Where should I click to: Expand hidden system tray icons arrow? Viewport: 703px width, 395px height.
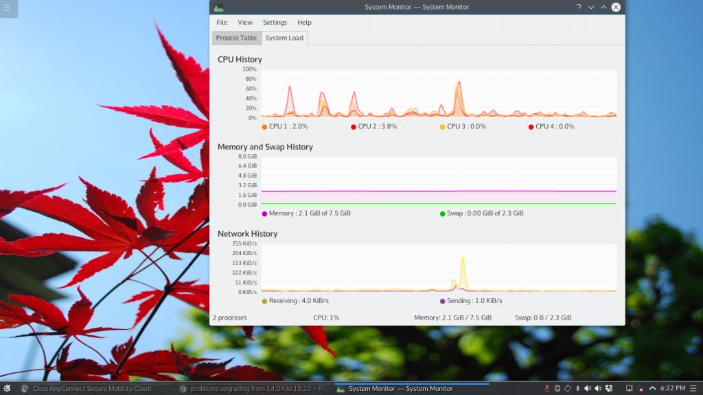click(x=652, y=388)
